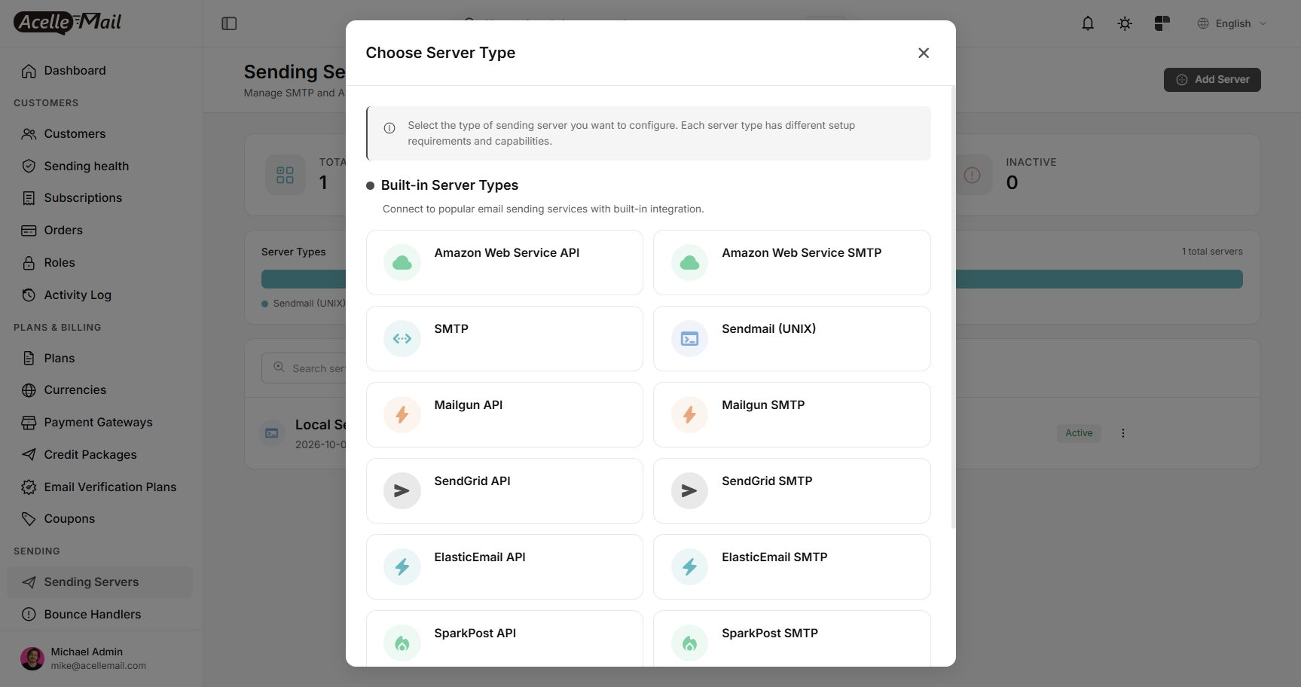
Task: Click the Search servers field
Action: tap(304, 368)
